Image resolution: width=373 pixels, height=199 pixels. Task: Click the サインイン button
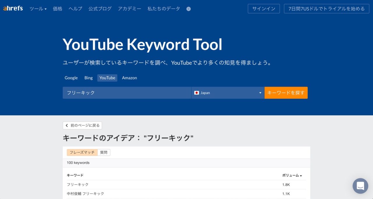tap(264, 8)
